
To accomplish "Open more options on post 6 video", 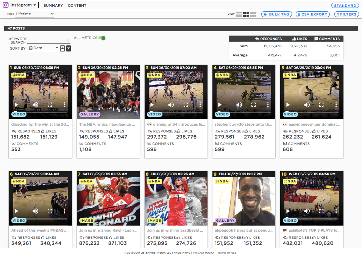I will click(x=64, y=211).
